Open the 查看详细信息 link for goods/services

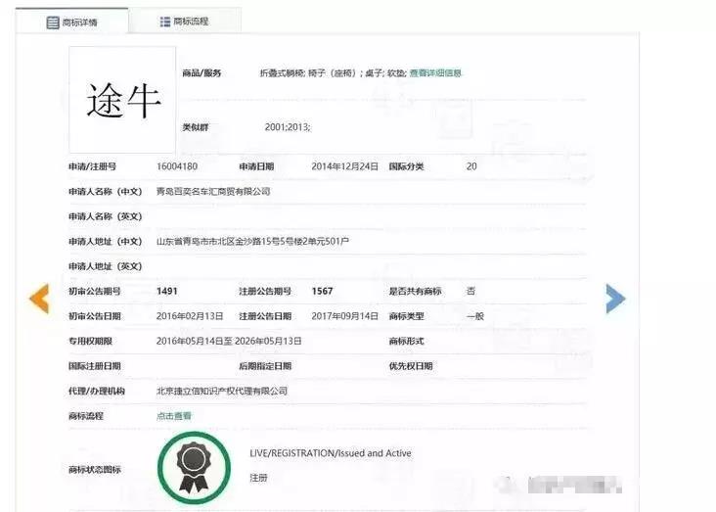tap(435, 72)
